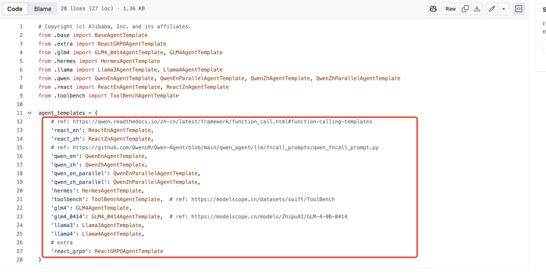
Task: Click Llama3AgentTemplate import on line 6
Action: [128, 70]
